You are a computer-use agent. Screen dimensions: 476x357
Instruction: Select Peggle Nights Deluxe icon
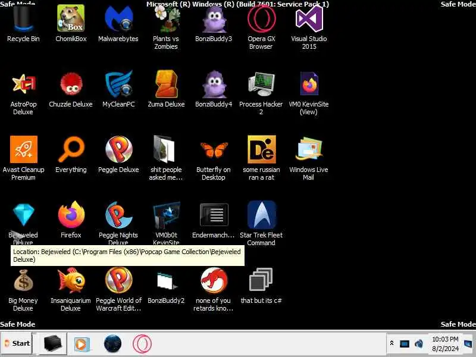pyautogui.click(x=118, y=215)
